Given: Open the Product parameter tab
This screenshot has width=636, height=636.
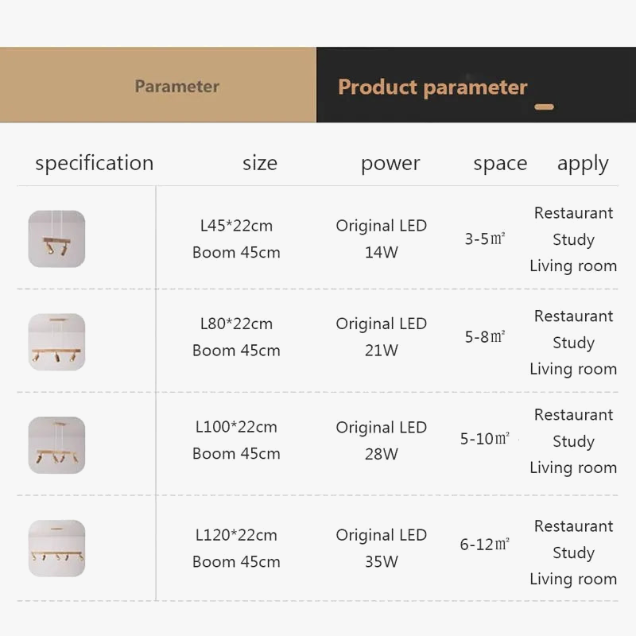Looking at the screenshot, I should pyautogui.click(x=432, y=87).
